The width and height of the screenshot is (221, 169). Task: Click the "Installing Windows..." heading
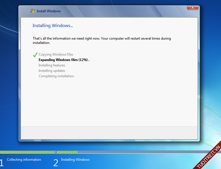pyautogui.click(x=53, y=26)
